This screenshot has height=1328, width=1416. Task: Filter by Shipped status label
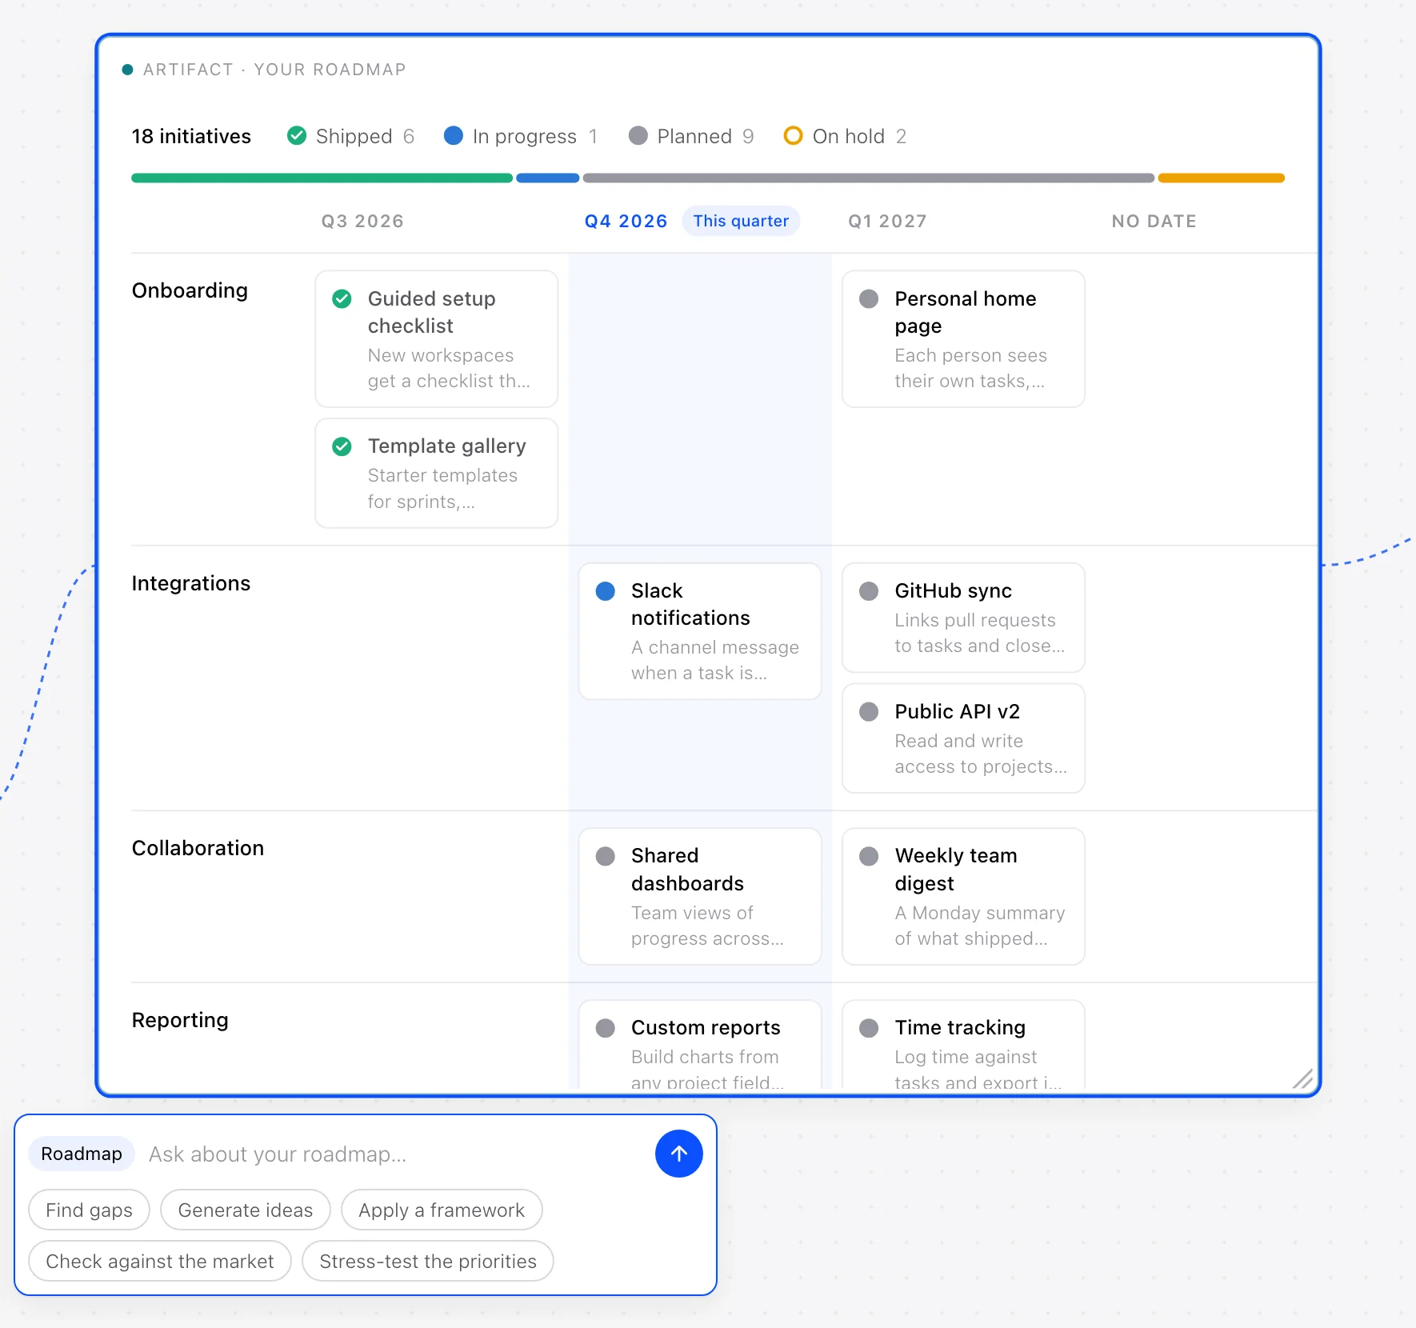point(354,137)
